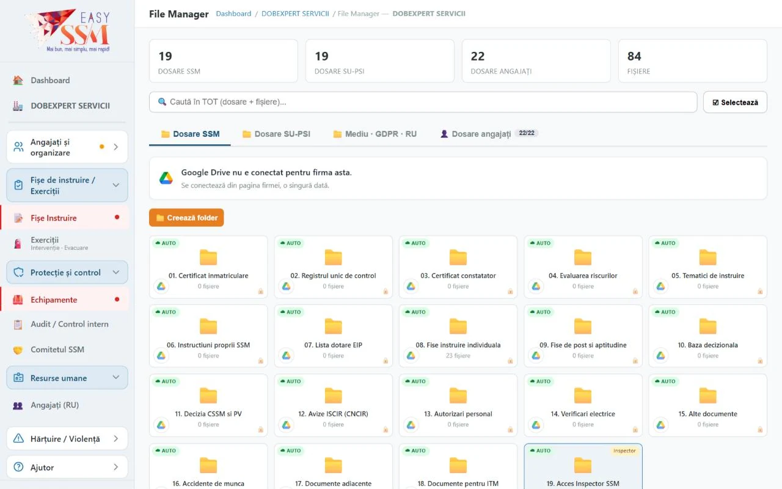Viewport: 782px width, 489px height.
Task: Click Google Drive icon on 14. Verificari electrice
Action: (536, 424)
